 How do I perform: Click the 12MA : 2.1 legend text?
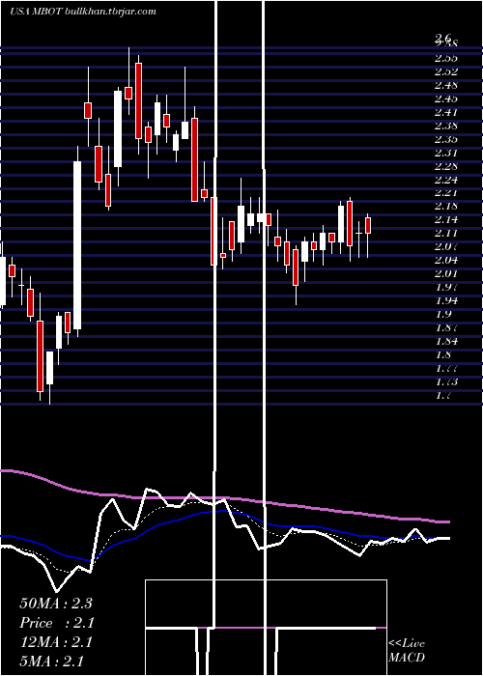[x=56, y=642]
